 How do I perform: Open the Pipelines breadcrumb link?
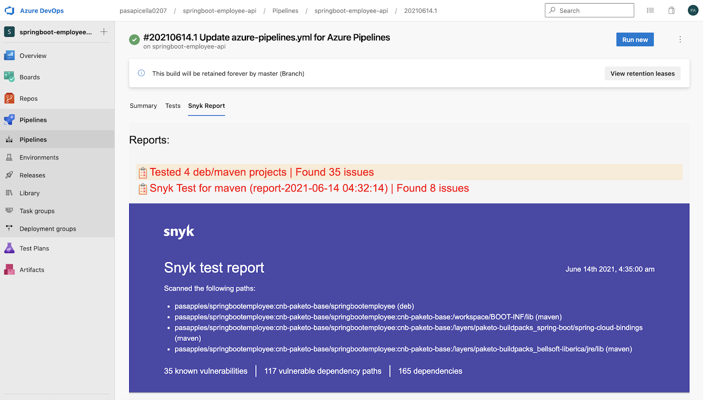coord(285,11)
